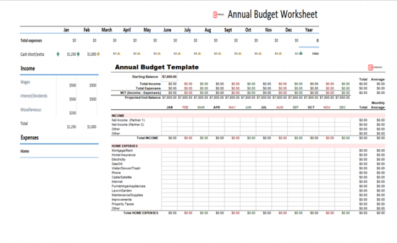This screenshot has width=397, height=243.
Task: Click the Miscellaneous income label
Action: (31, 110)
